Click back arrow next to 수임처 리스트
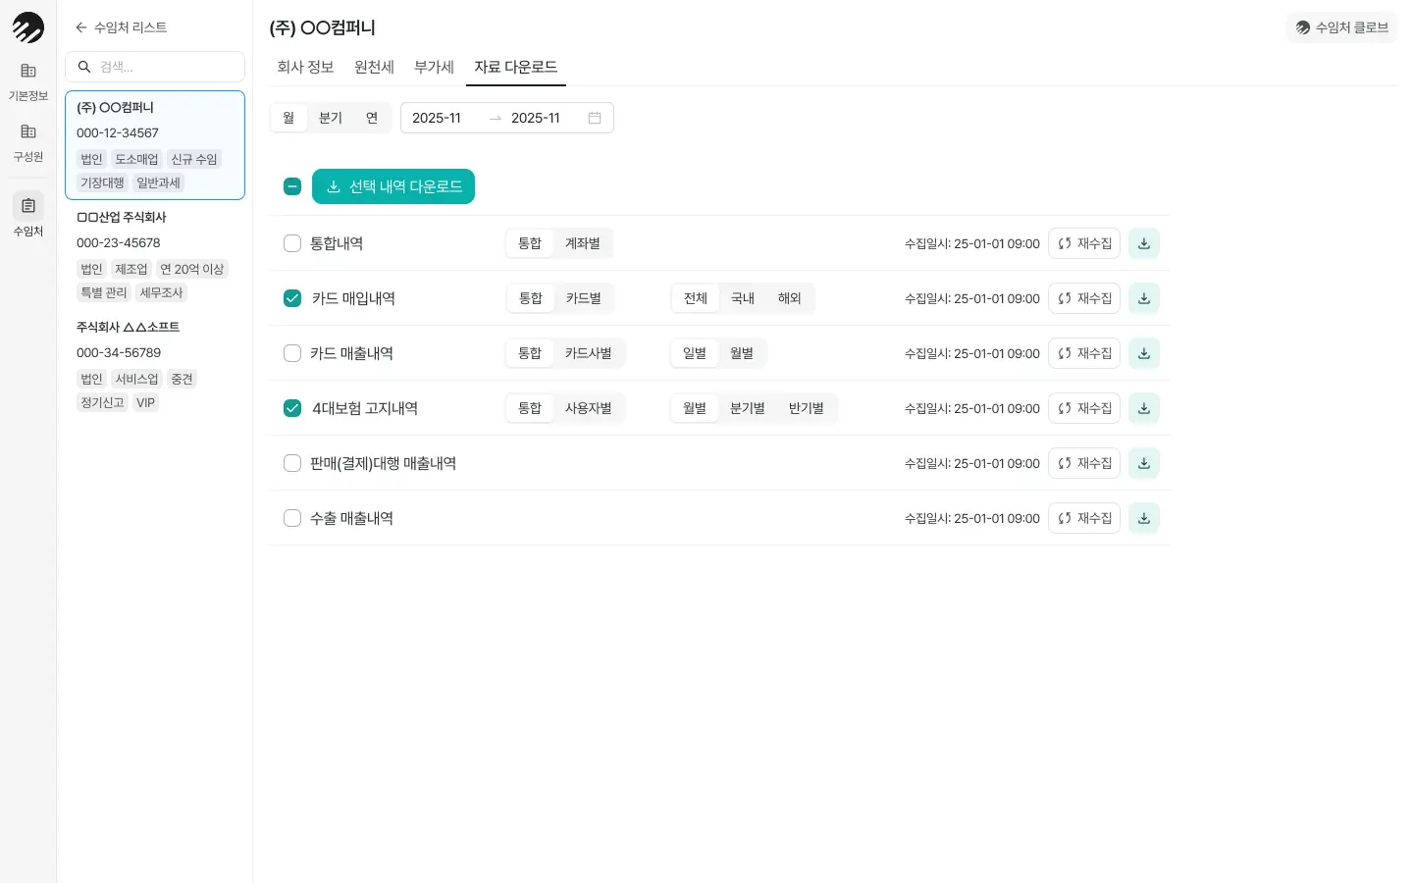Image resolution: width=1413 pixels, height=883 pixels. tap(81, 27)
